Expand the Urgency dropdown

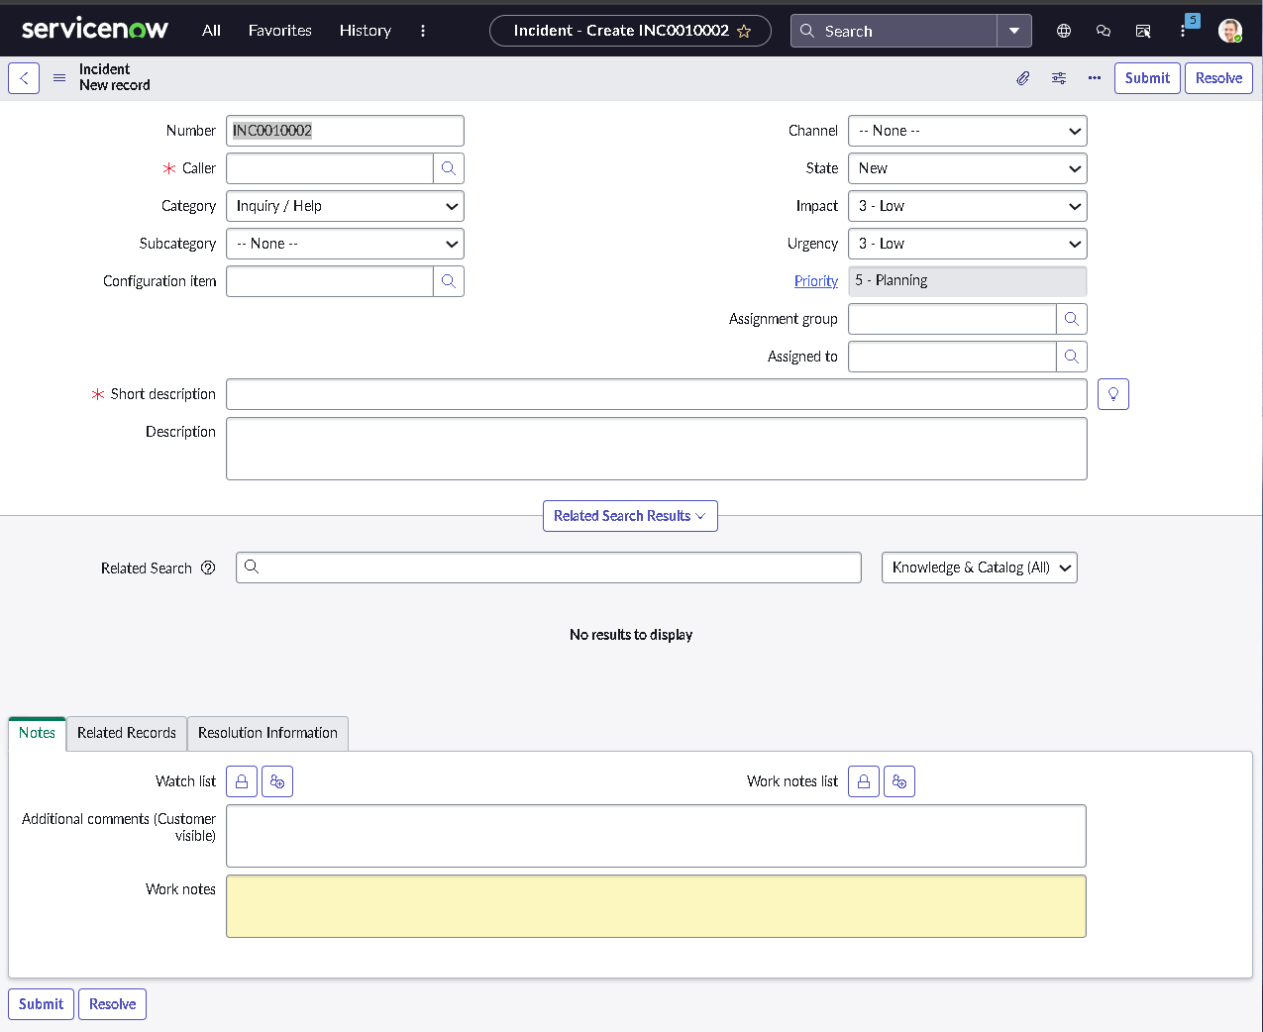coord(967,244)
